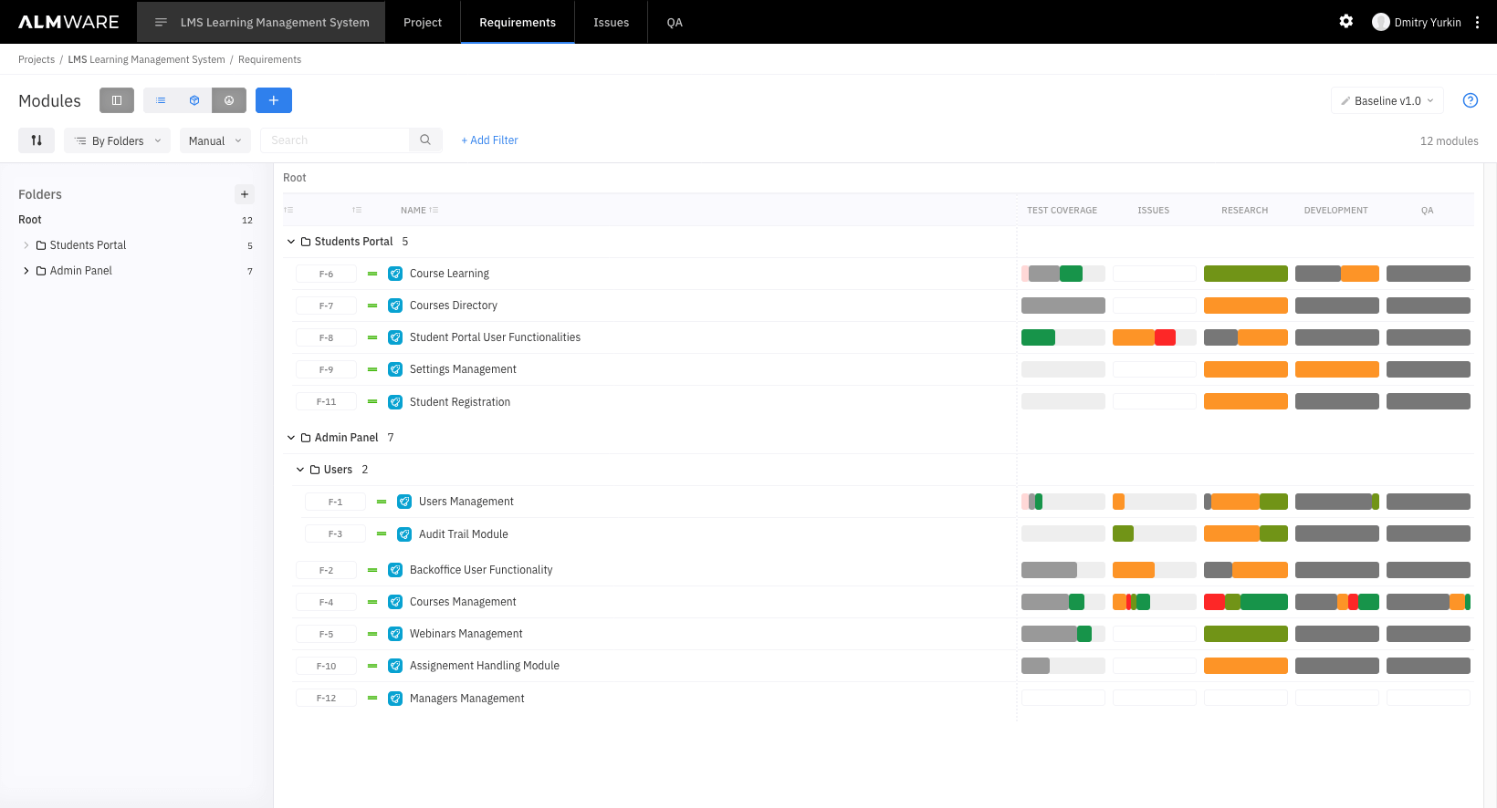
Task: Click the F-6 module ID tag
Action: click(326, 274)
